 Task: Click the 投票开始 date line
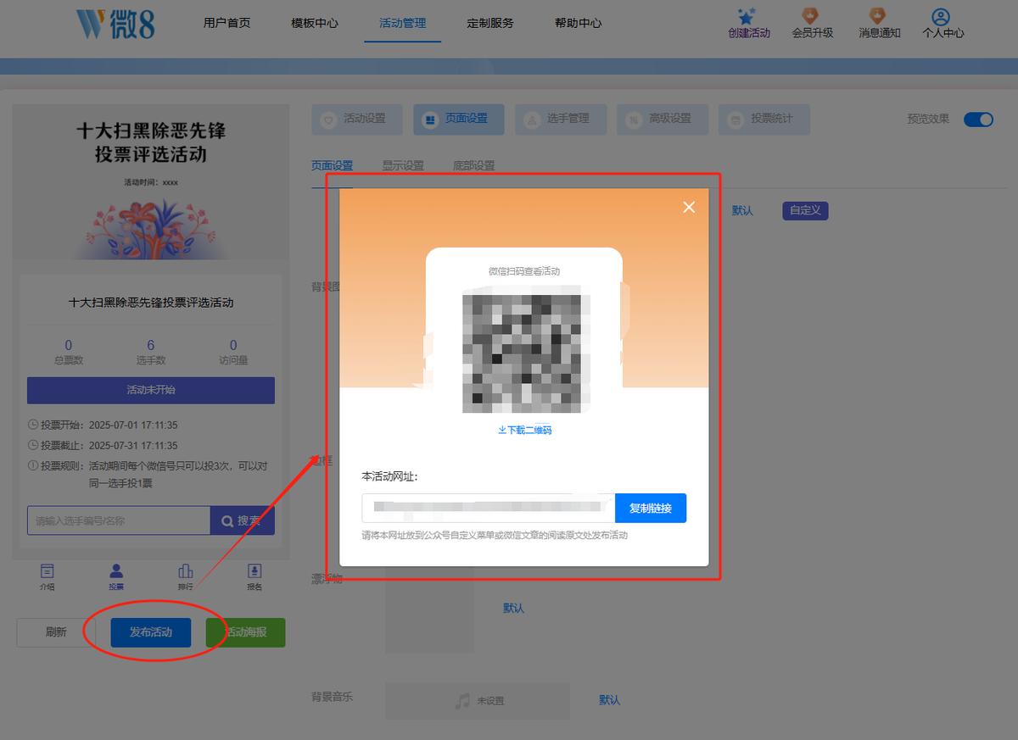point(103,426)
